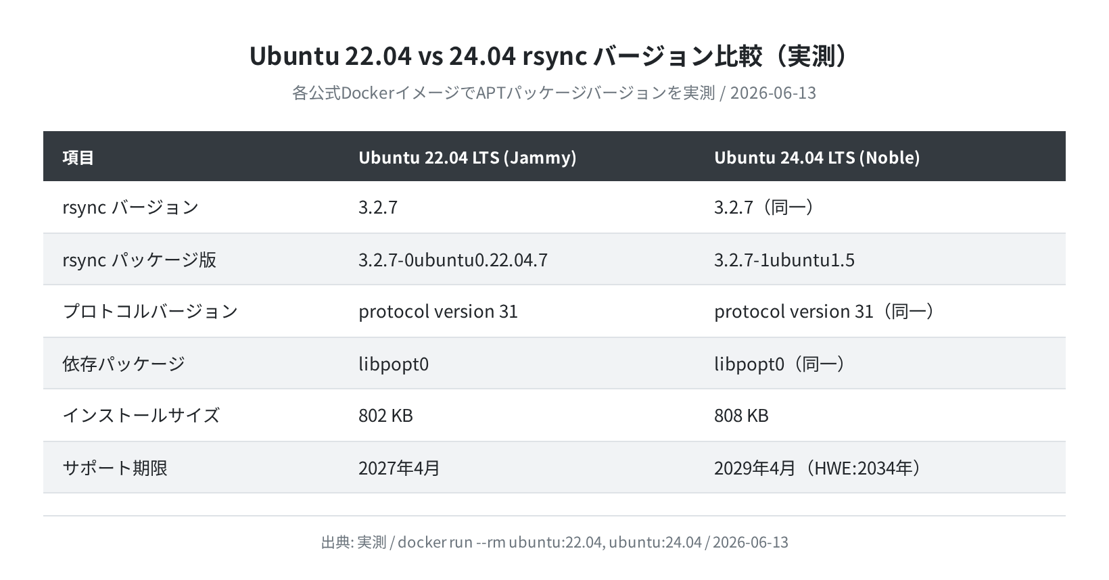Click the '3.2.7' cell under Jammy
This screenshot has width=1109, height=580.
point(378,207)
